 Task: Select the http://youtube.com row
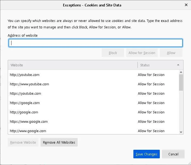93,75
